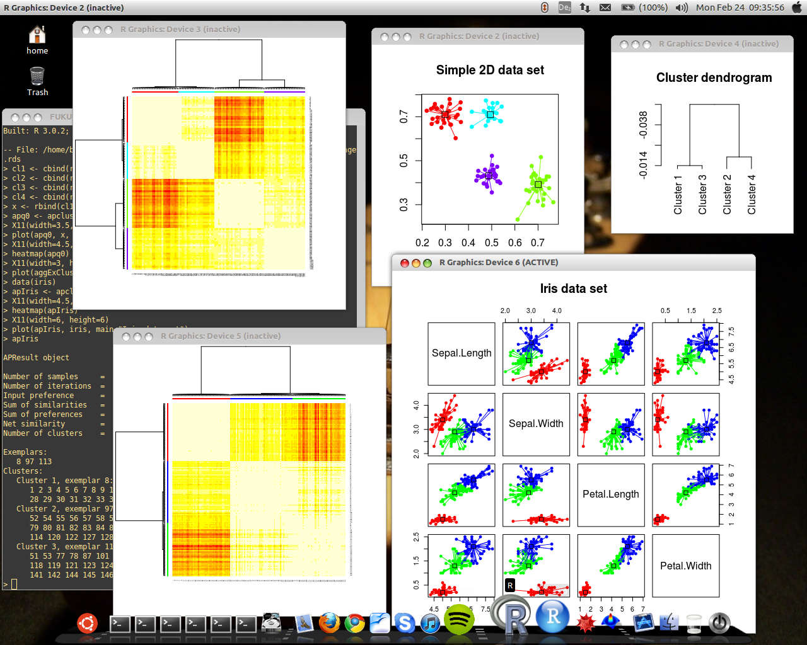The height and width of the screenshot is (645, 807).
Task: Launch RStudio blue R dock icon
Action: click(x=552, y=615)
